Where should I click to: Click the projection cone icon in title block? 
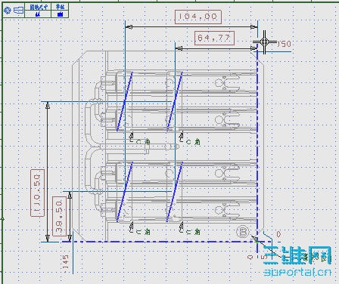pos(18,11)
